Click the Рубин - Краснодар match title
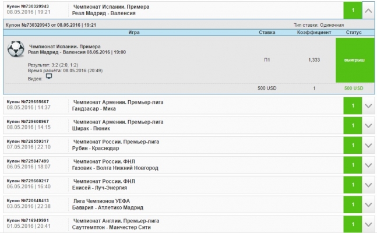 (x=96, y=148)
